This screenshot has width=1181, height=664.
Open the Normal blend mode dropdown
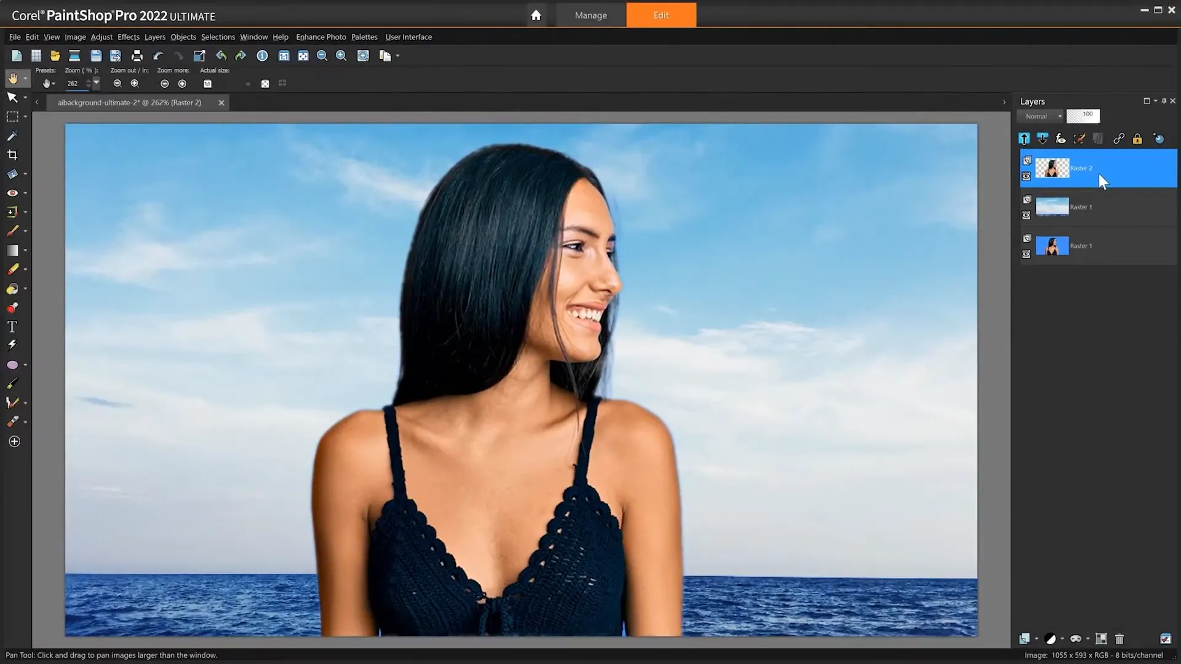pyautogui.click(x=1041, y=116)
